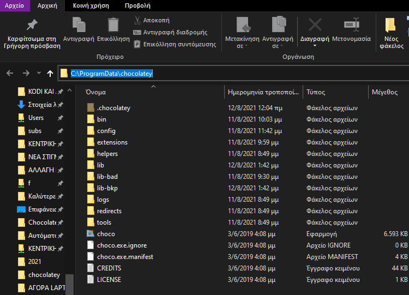Click the Copy icon in Clipboard group

coord(79,25)
